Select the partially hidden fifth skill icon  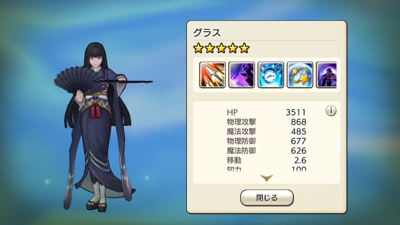(x=327, y=75)
